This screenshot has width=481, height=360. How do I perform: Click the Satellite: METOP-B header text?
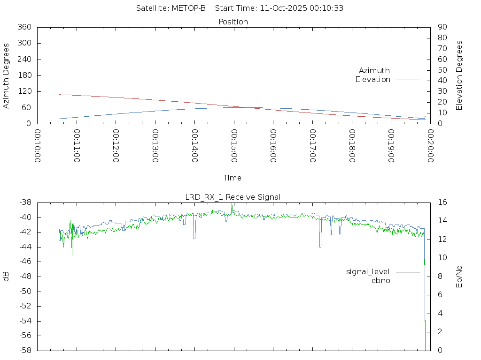171,8
